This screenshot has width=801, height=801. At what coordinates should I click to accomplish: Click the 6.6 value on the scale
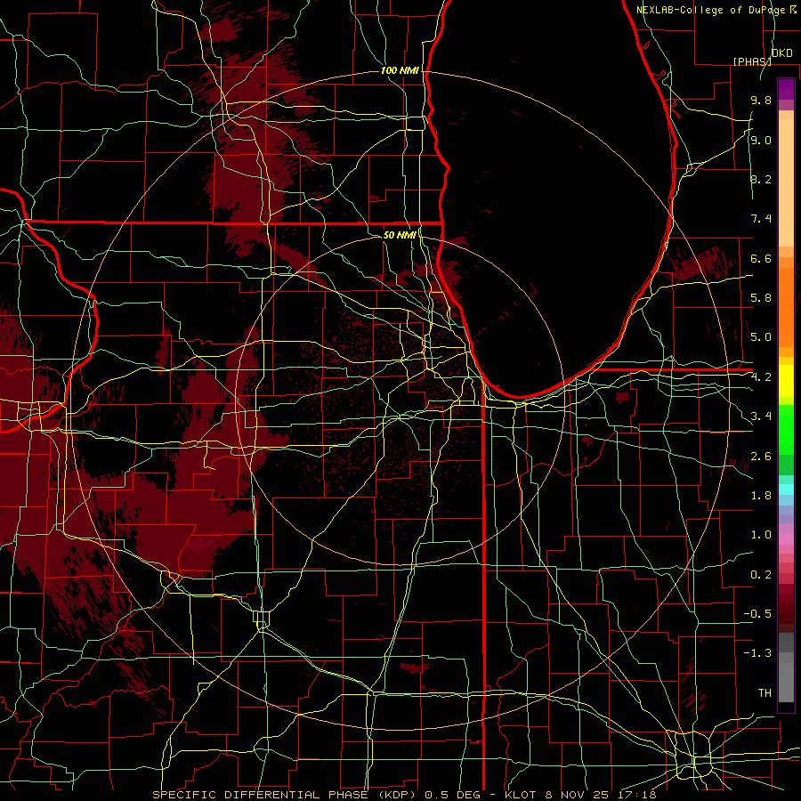tap(761, 258)
